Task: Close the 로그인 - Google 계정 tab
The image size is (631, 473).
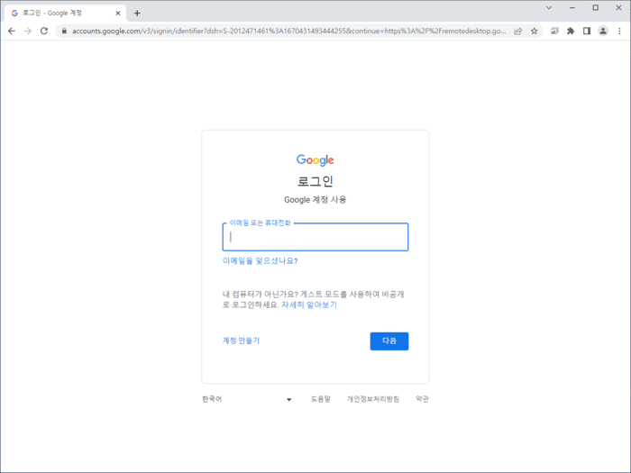Action: point(118,13)
